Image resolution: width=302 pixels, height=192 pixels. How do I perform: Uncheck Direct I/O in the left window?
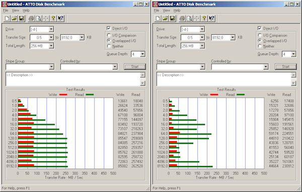coord(109,28)
